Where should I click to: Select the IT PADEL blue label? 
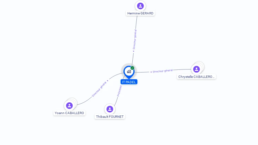(129, 82)
